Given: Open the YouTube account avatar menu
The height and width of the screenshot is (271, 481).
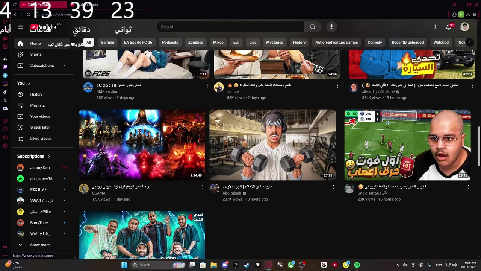Looking at the screenshot, I should coord(465,27).
